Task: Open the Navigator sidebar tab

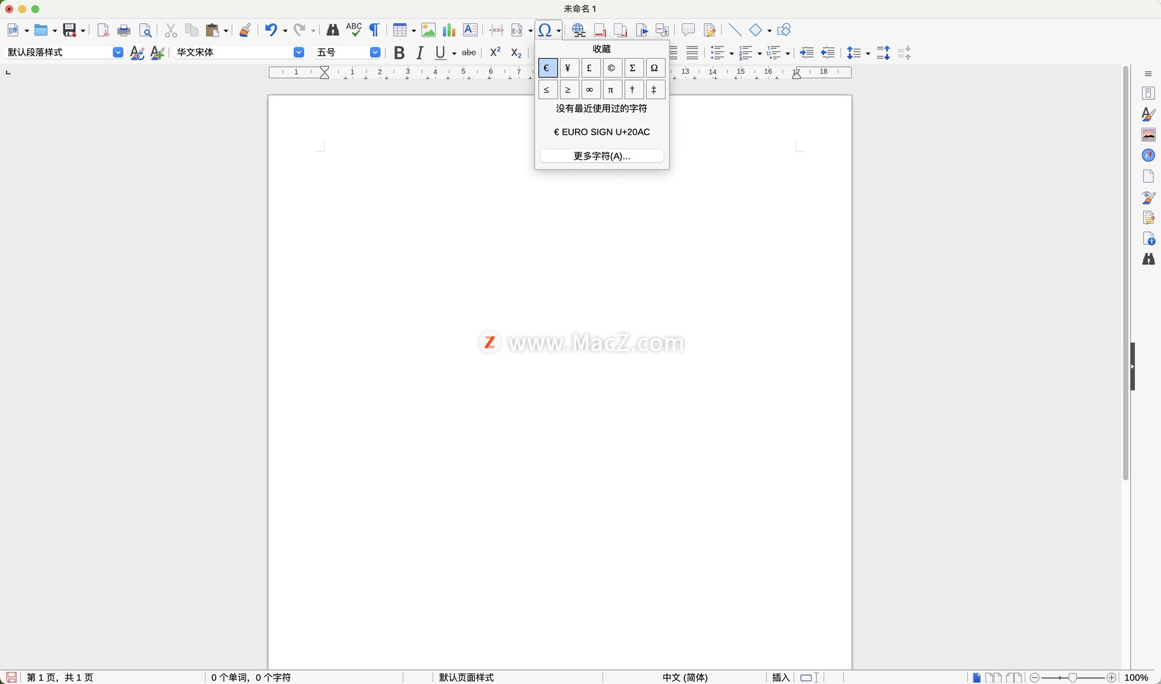Action: (x=1148, y=155)
